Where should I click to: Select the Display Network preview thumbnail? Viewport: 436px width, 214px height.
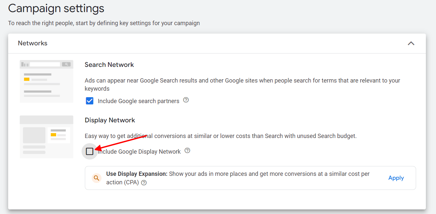pos(46,137)
